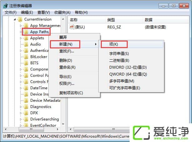Choose 权限(P)... in context menu

click(x=75, y=84)
